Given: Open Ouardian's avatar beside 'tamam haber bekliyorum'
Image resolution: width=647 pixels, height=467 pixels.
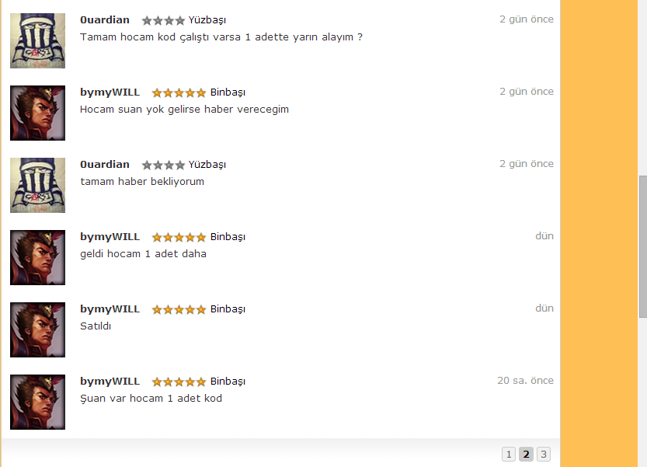Looking at the screenshot, I should [x=37, y=185].
